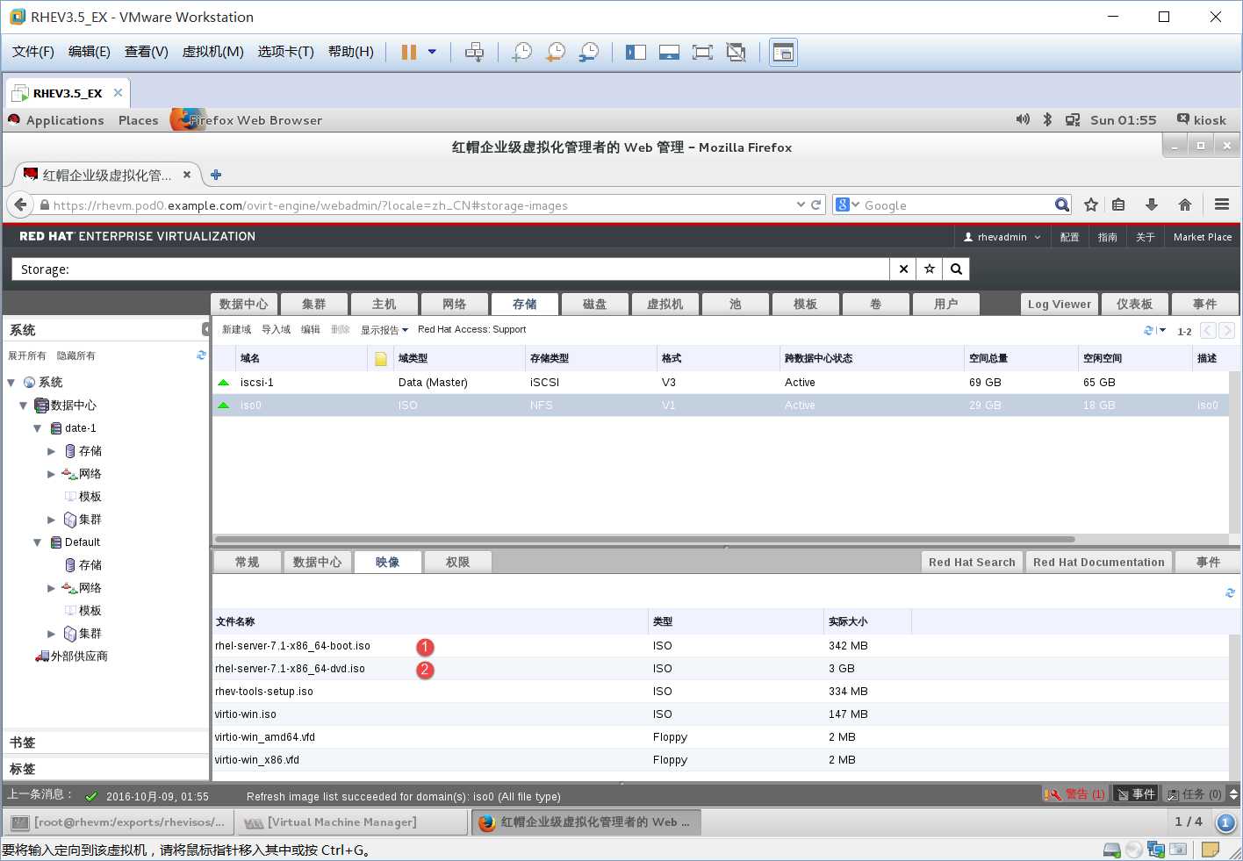Click the 配置 link in the RHEV header
This screenshot has height=861, width=1243.
(x=1069, y=237)
